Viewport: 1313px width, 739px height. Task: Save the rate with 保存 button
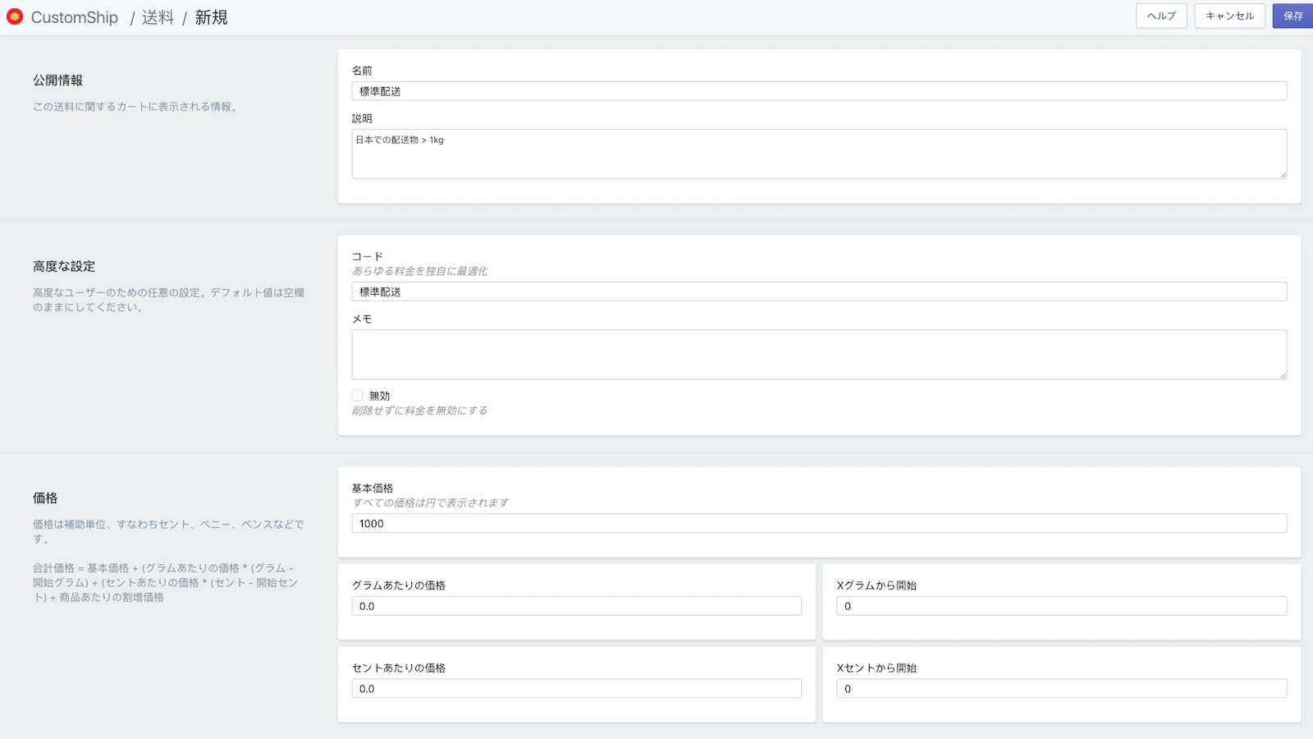[1293, 16]
